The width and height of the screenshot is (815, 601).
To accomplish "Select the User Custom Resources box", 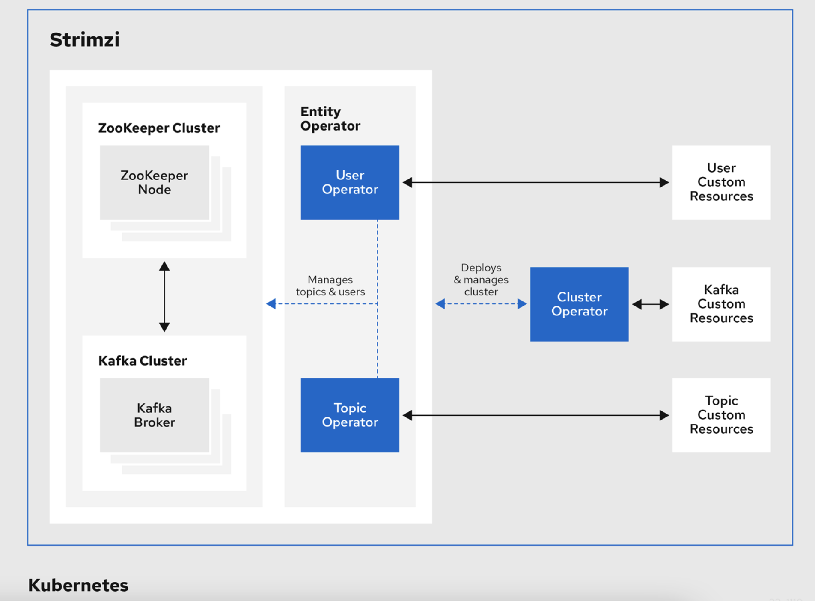I will click(721, 182).
